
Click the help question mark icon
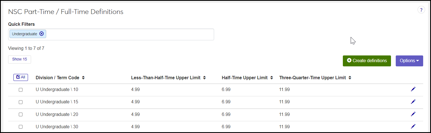click(x=421, y=10)
